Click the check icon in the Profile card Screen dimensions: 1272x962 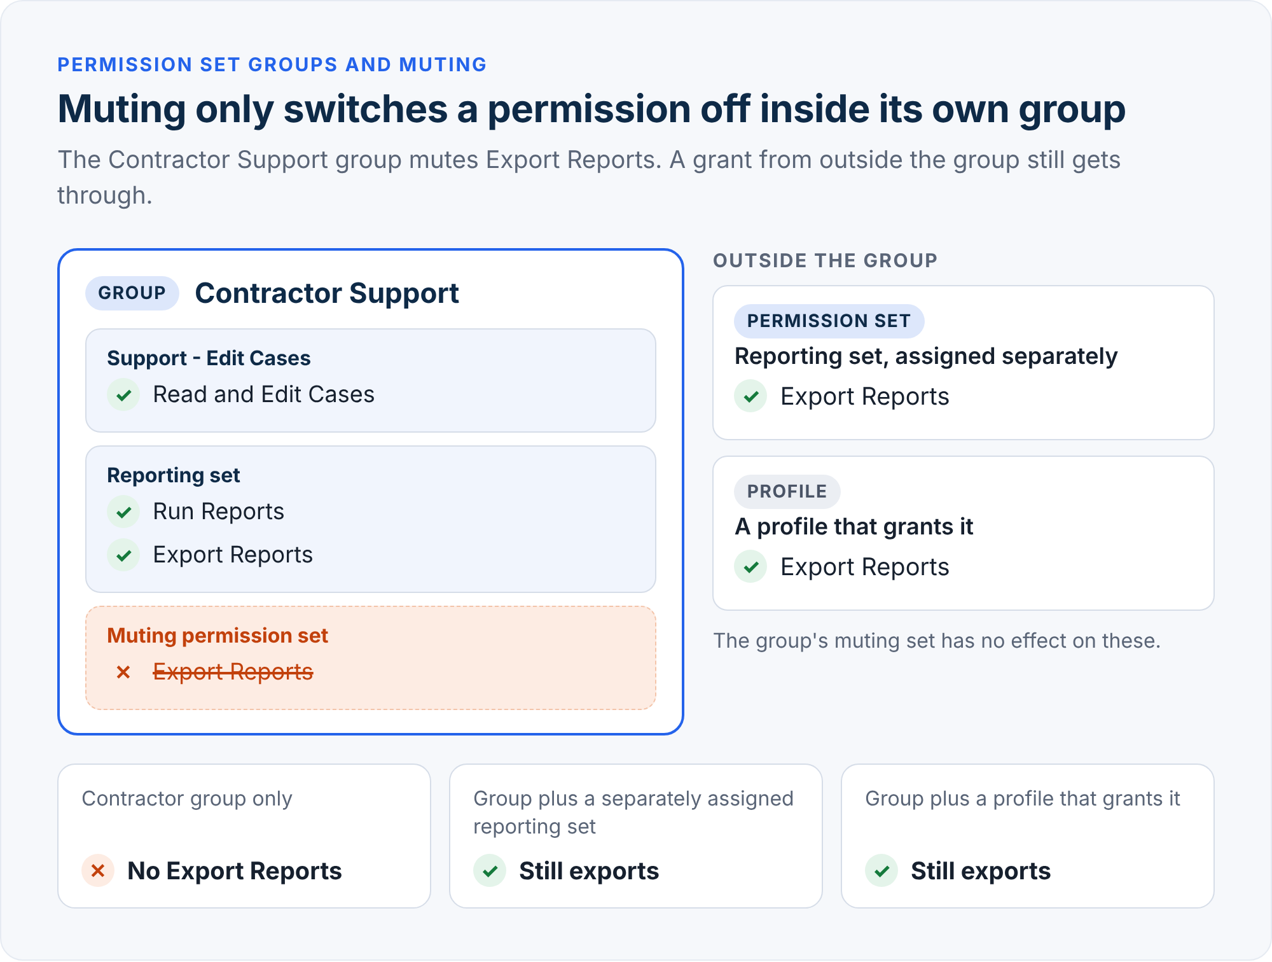(x=751, y=567)
